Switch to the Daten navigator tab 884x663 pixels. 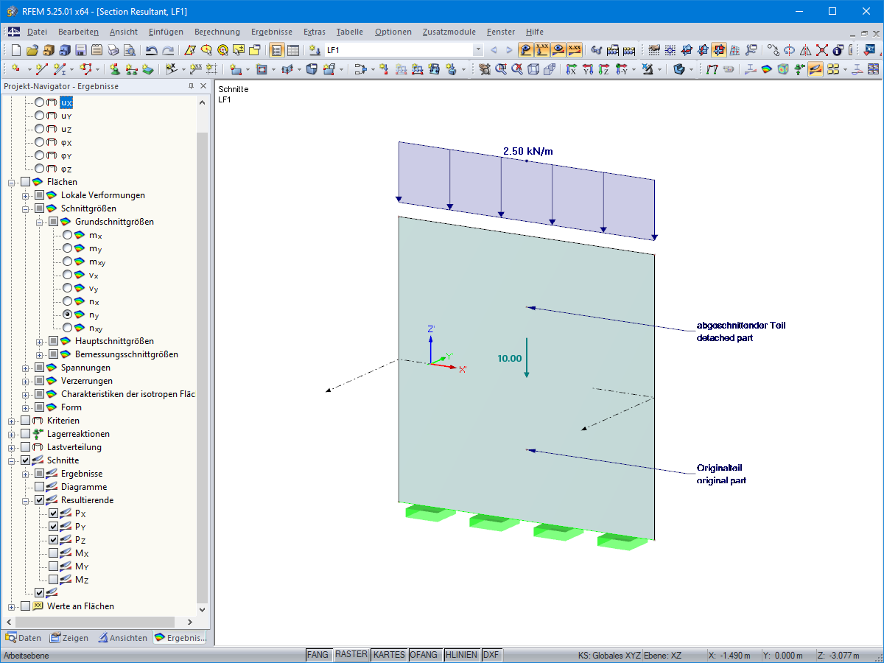[x=24, y=638]
